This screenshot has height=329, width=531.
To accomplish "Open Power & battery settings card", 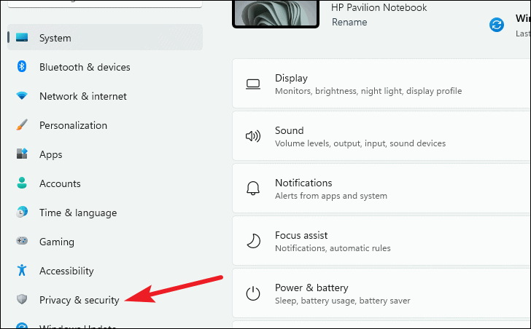I will pyautogui.click(x=381, y=293).
